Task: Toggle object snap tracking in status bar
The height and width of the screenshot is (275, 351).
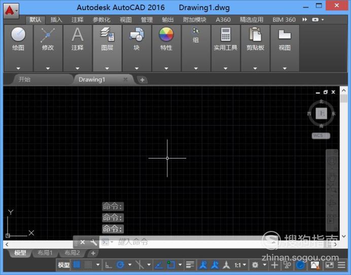Action: (159, 265)
